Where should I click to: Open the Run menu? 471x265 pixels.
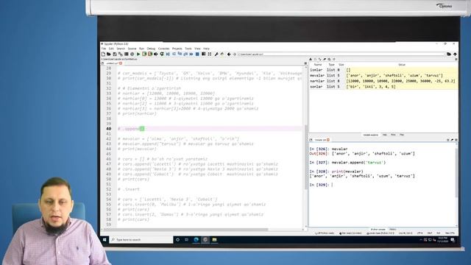coord(141,49)
